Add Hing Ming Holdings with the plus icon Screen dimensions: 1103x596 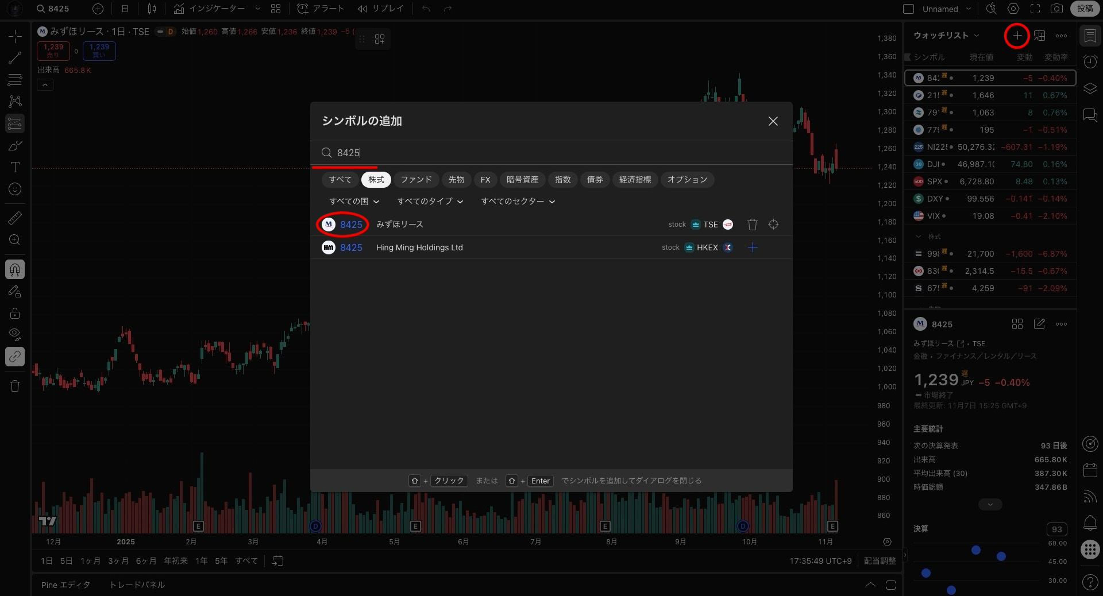pos(753,247)
